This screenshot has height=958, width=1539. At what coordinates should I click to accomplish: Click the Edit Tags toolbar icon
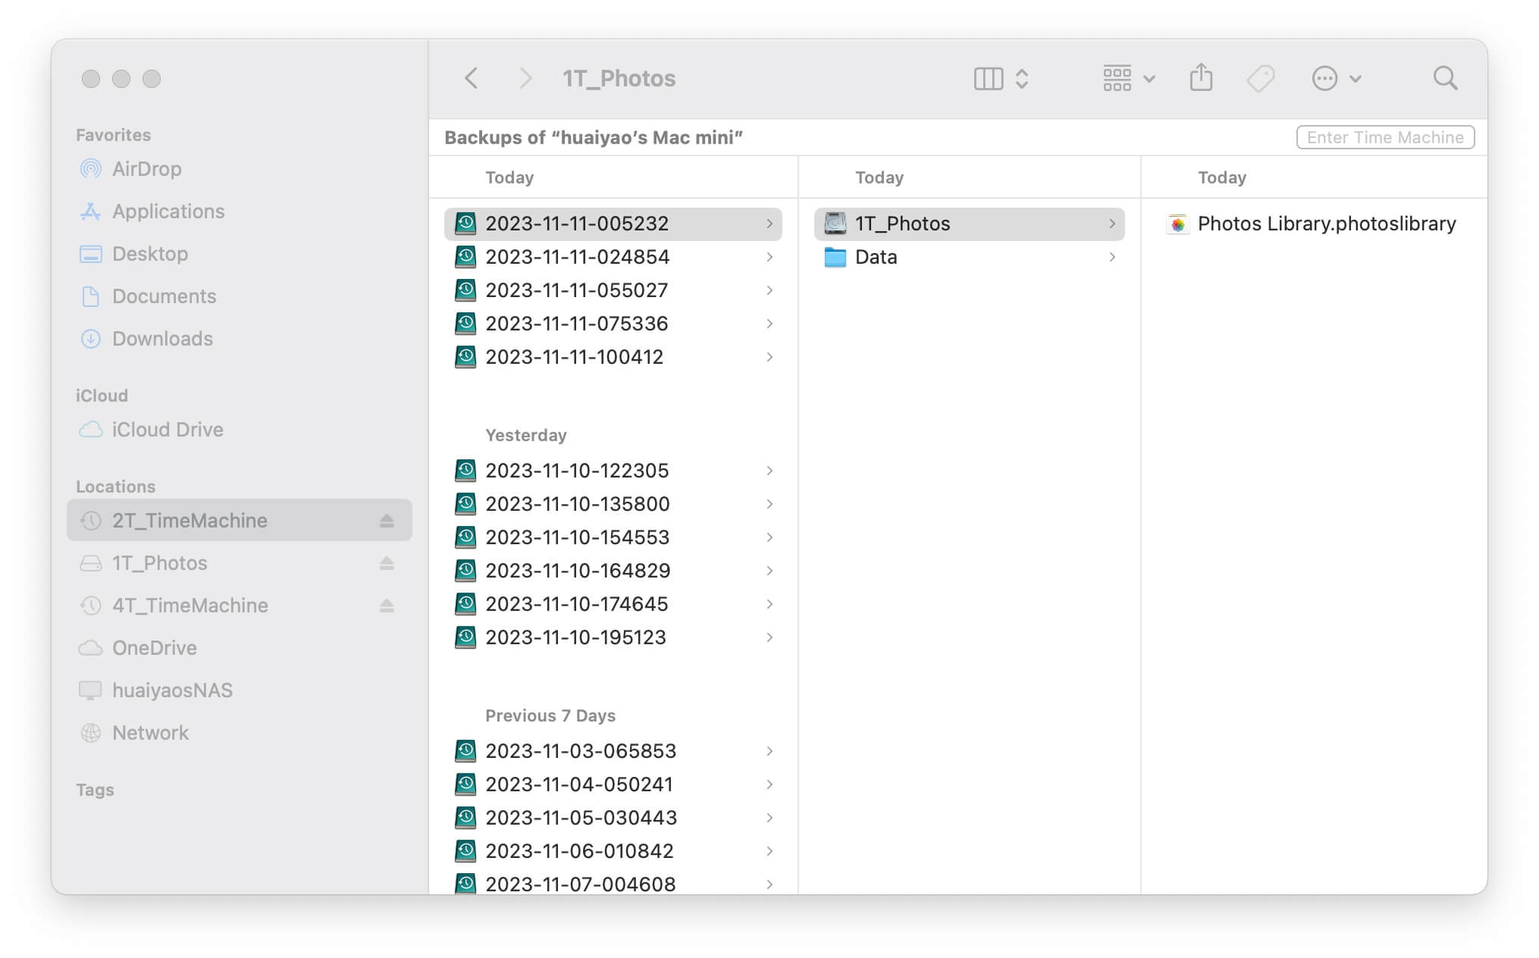pos(1261,78)
